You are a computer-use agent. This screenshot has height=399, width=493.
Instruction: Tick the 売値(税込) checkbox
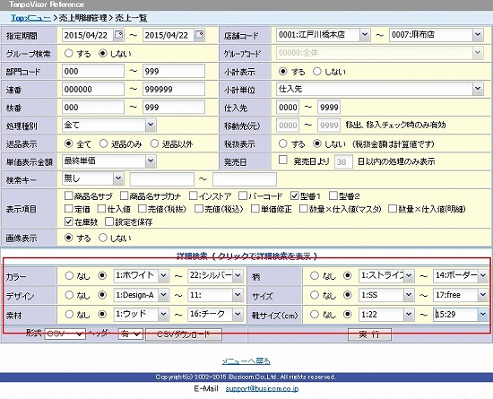[x=199, y=208]
